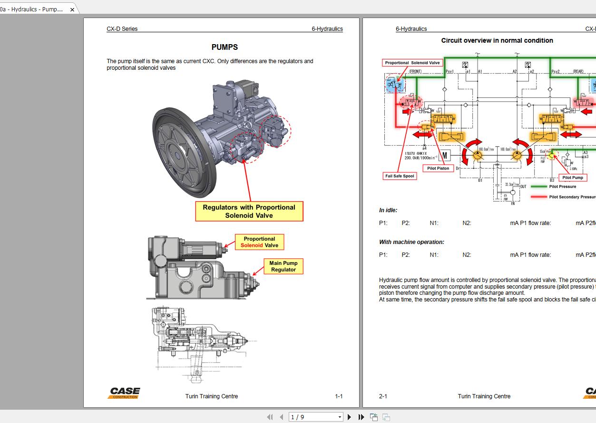Open the page number dropdown arrow
Viewport: 596px width, 423px height.
pyautogui.click(x=340, y=417)
